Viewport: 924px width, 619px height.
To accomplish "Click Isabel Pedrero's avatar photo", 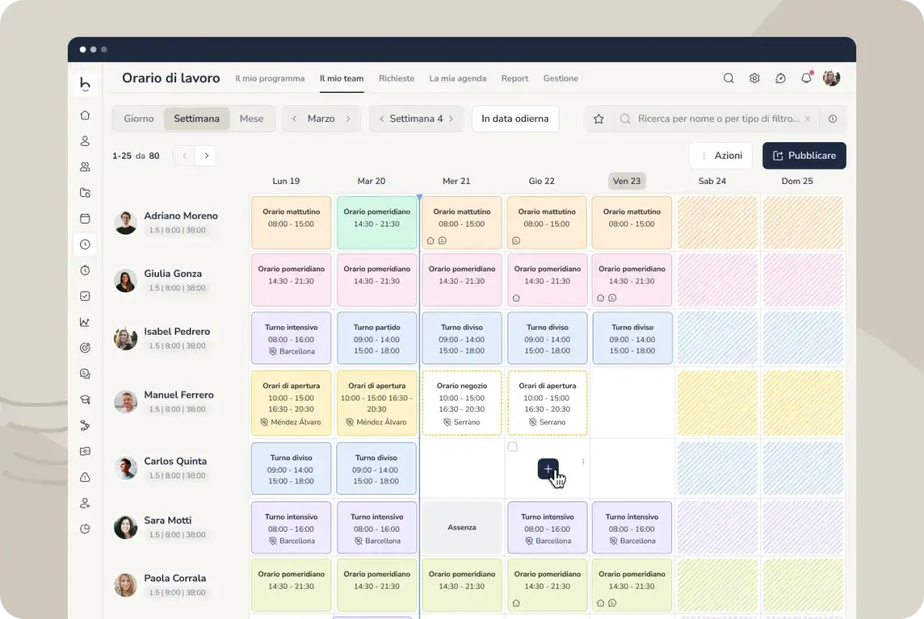I will (126, 338).
